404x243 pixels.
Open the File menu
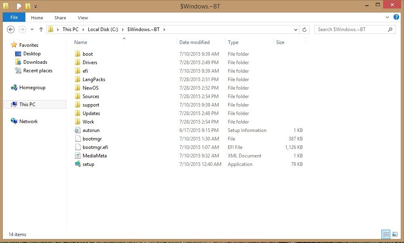click(14, 17)
